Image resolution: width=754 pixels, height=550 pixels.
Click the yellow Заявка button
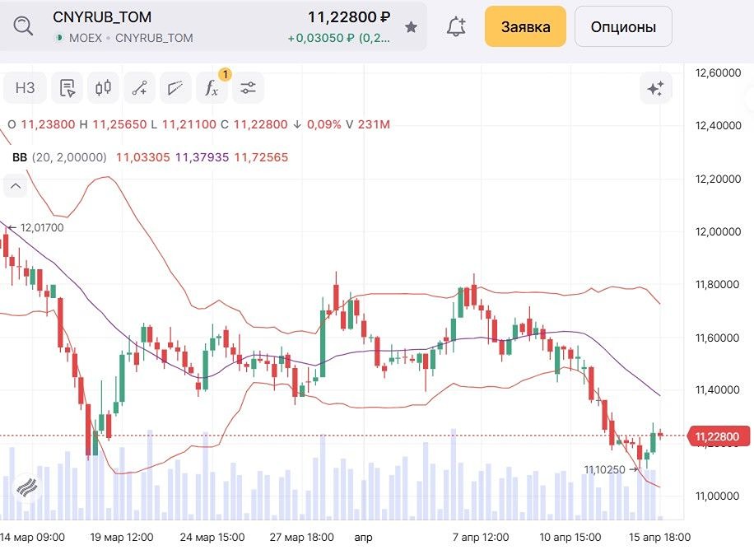tap(525, 26)
